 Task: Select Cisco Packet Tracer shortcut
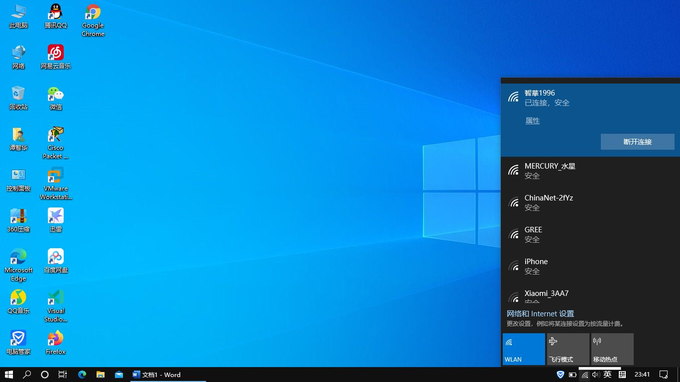click(x=56, y=143)
